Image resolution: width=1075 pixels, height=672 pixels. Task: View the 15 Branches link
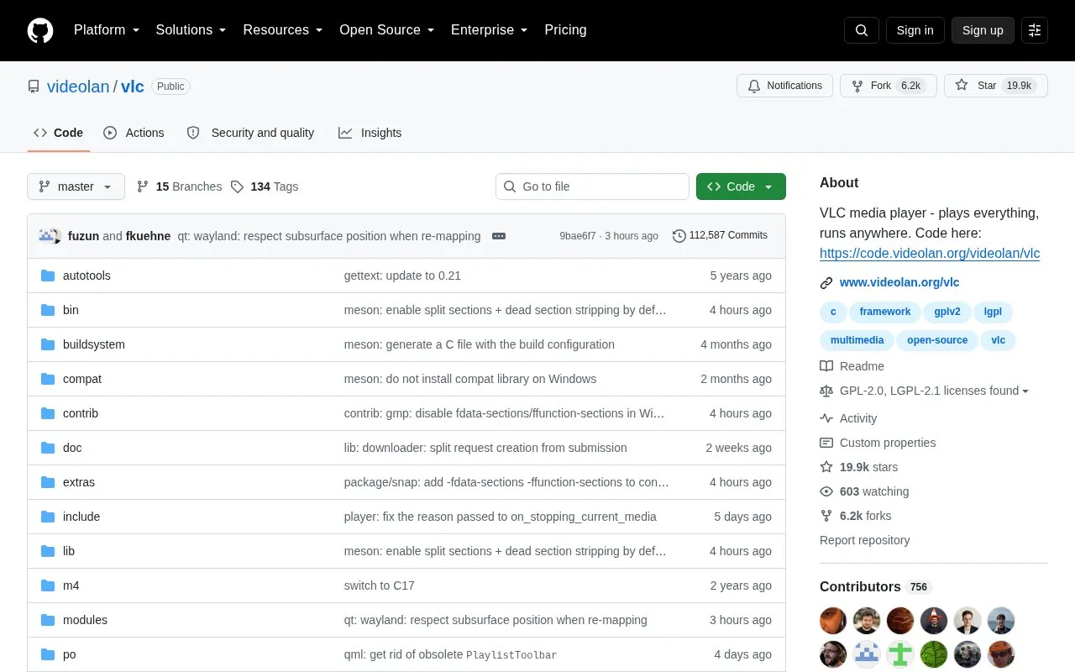pos(179,186)
